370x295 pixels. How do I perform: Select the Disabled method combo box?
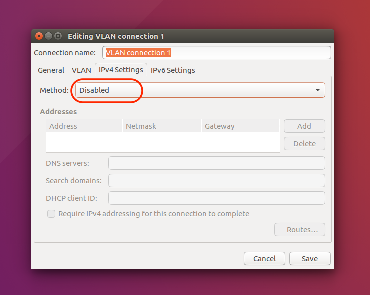200,90
